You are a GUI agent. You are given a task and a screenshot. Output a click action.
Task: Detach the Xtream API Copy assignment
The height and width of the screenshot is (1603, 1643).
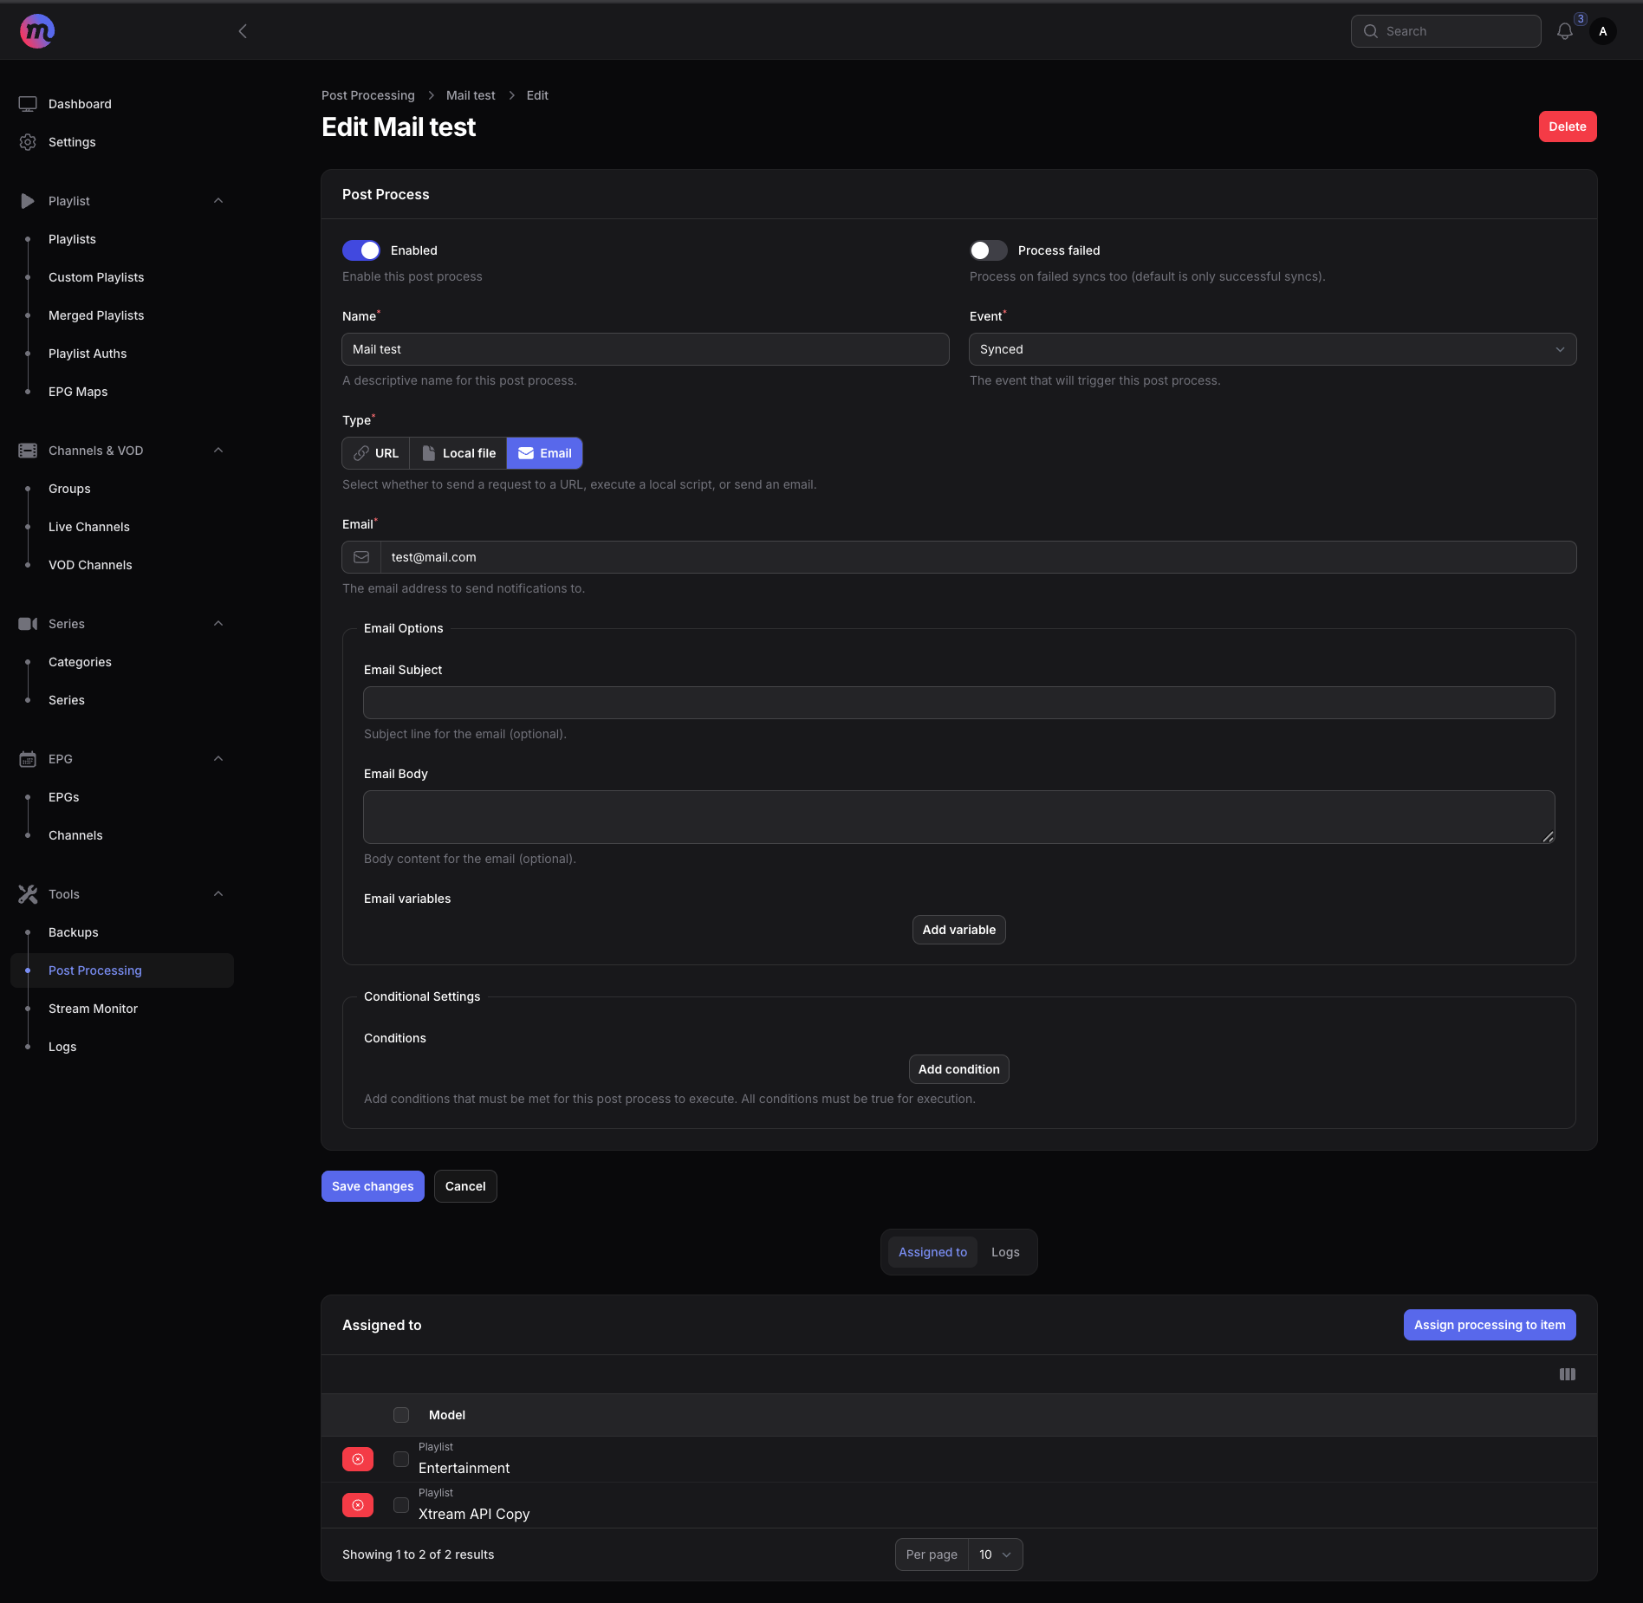pyautogui.click(x=358, y=1505)
